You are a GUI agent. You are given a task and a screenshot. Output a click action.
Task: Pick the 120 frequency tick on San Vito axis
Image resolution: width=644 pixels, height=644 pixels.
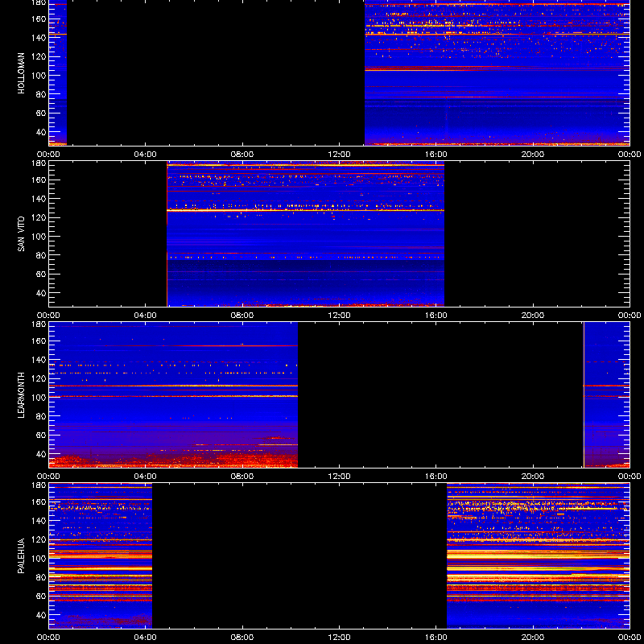coord(39,217)
